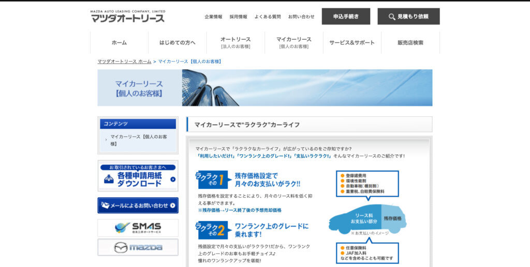Screen dimensions: 530x267
Task: Click the 任意保険料 list item
Action: point(353,248)
